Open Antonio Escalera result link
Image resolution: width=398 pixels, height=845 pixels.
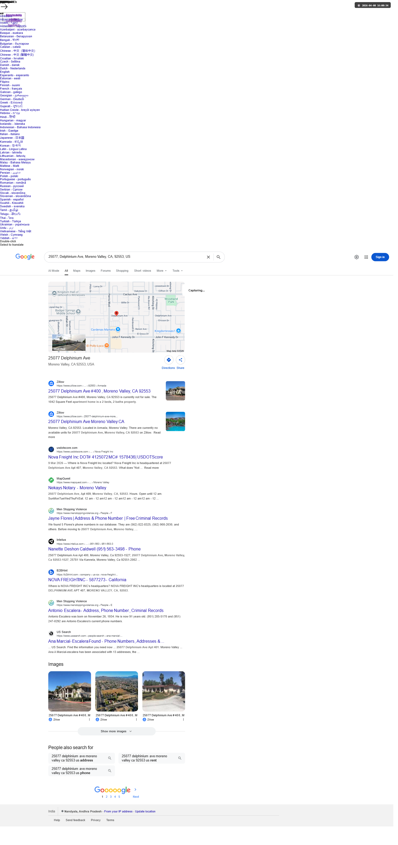(106, 610)
